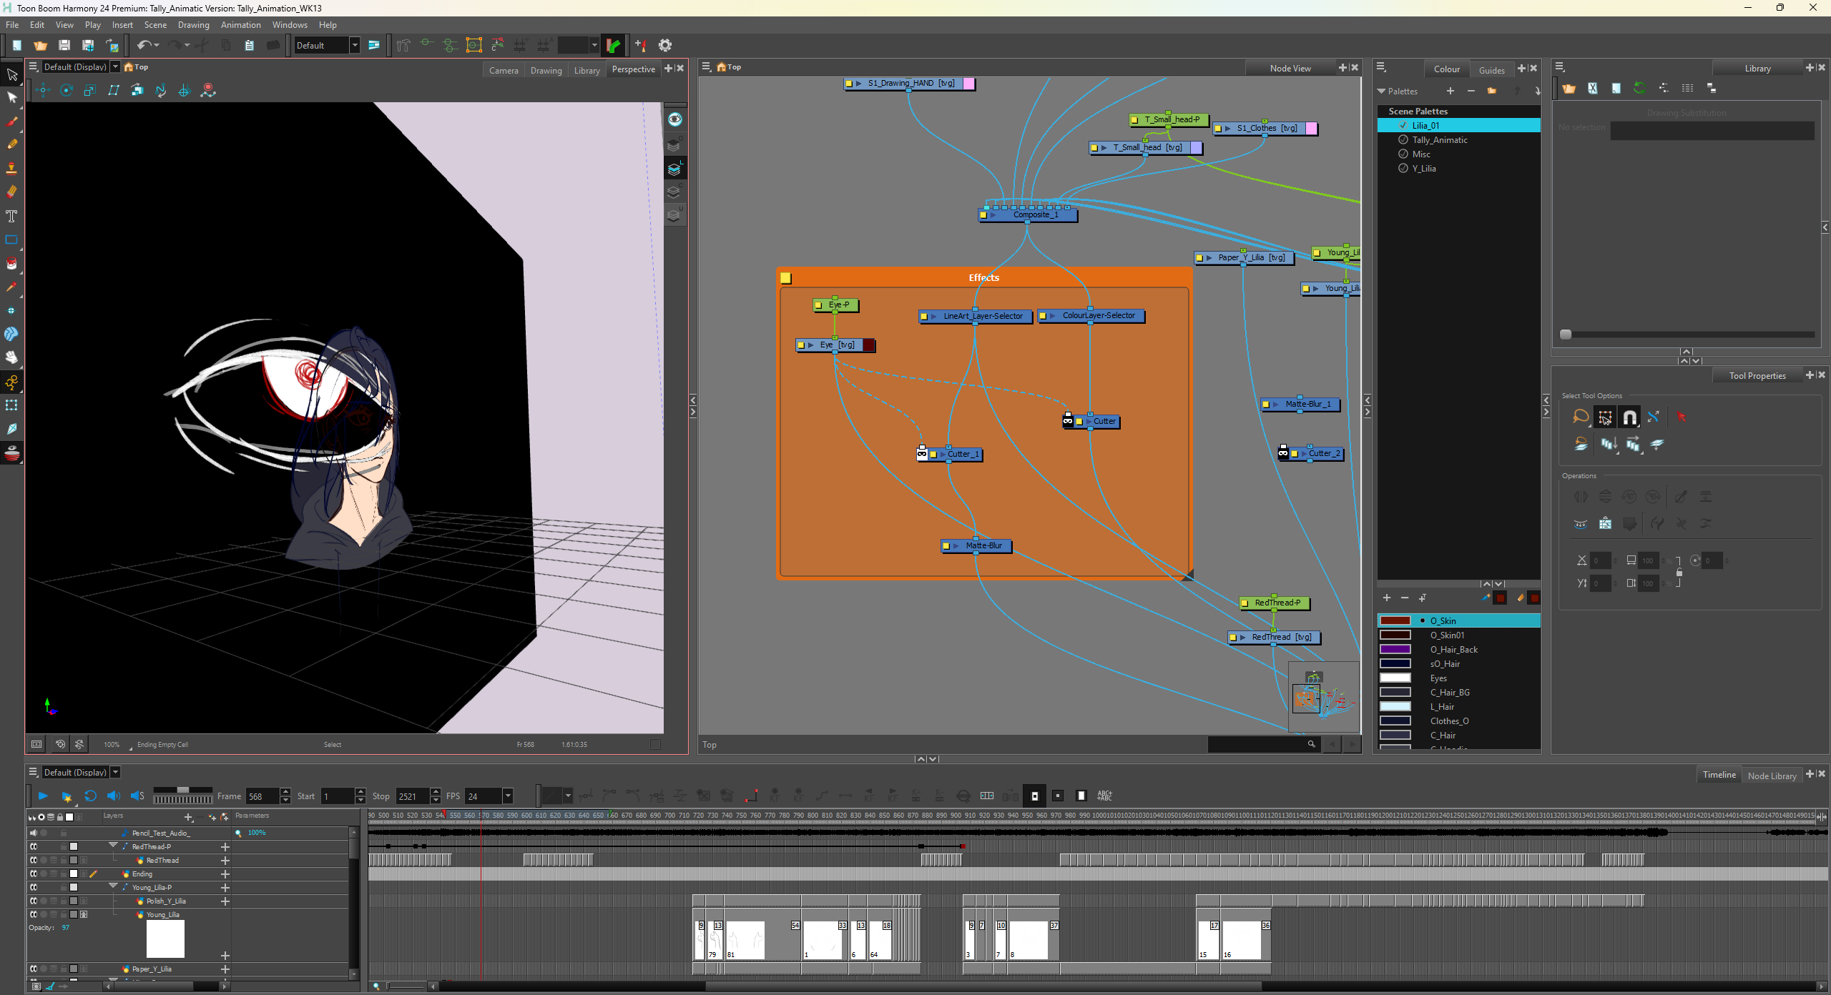Toggle the timeline Loop playback icon
Screen dimensions: 1831x995
pos(90,796)
